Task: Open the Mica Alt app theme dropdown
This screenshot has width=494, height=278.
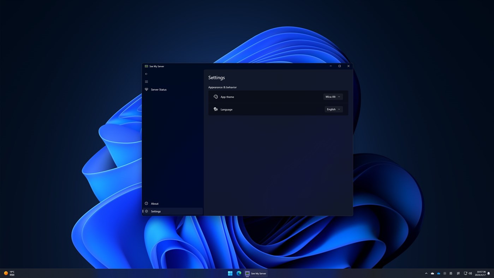Action: coord(332,96)
